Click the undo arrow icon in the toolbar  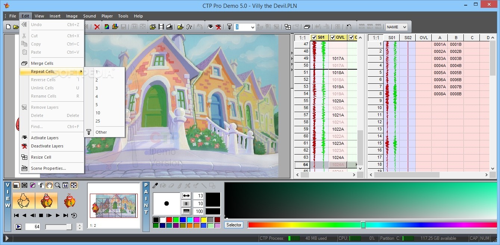(349, 27)
